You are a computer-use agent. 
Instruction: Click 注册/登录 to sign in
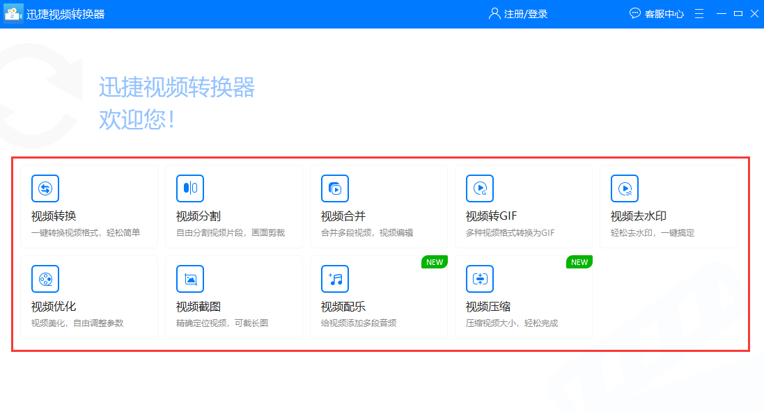pos(526,14)
